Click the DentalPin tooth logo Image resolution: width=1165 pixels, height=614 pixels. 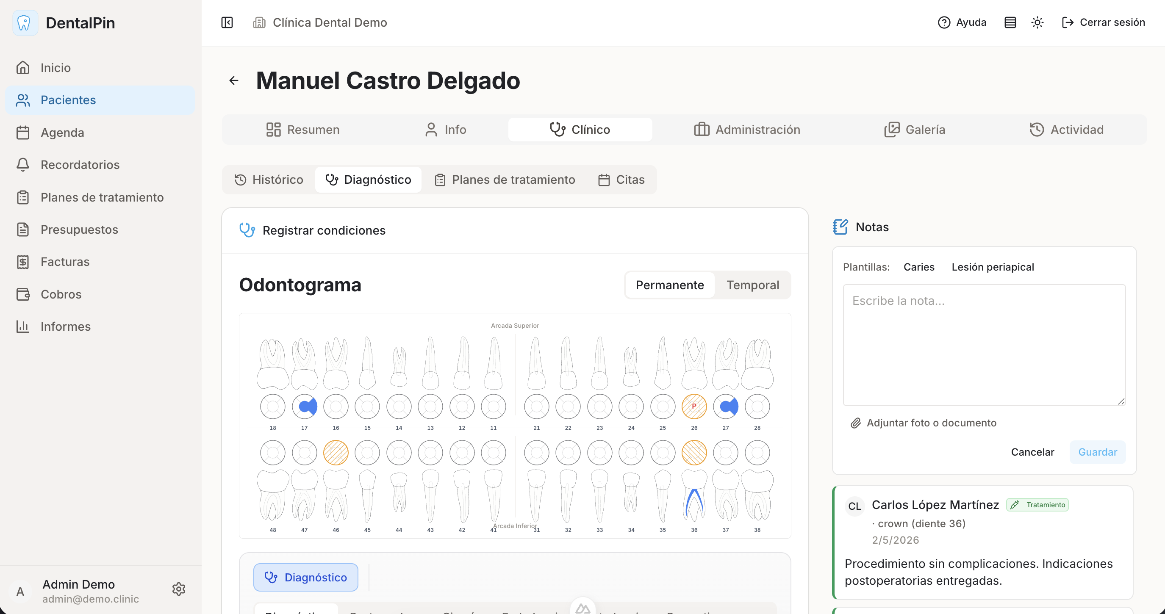[25, 22]
